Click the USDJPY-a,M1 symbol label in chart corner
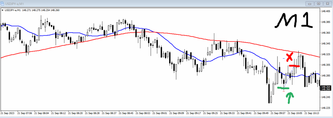Viewport: 333px width, 118px height. (x=13, y=10)
